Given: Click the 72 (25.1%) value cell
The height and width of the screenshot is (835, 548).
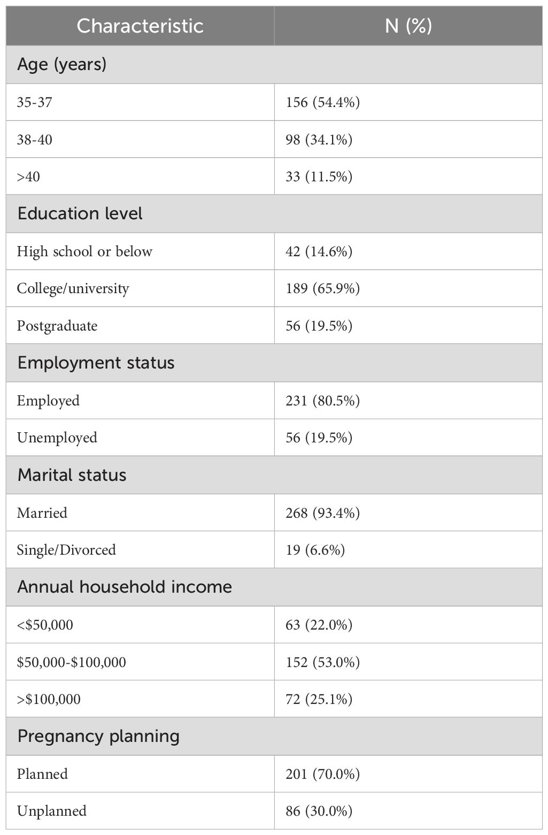Looking at the screenshot, I should (319, 699).
